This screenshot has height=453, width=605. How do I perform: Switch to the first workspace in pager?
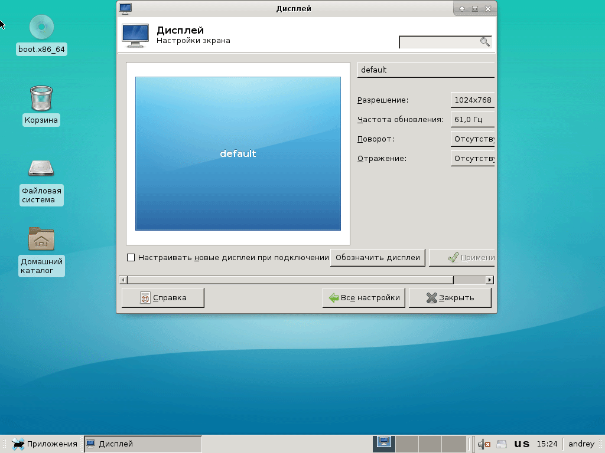pos(383,444)
